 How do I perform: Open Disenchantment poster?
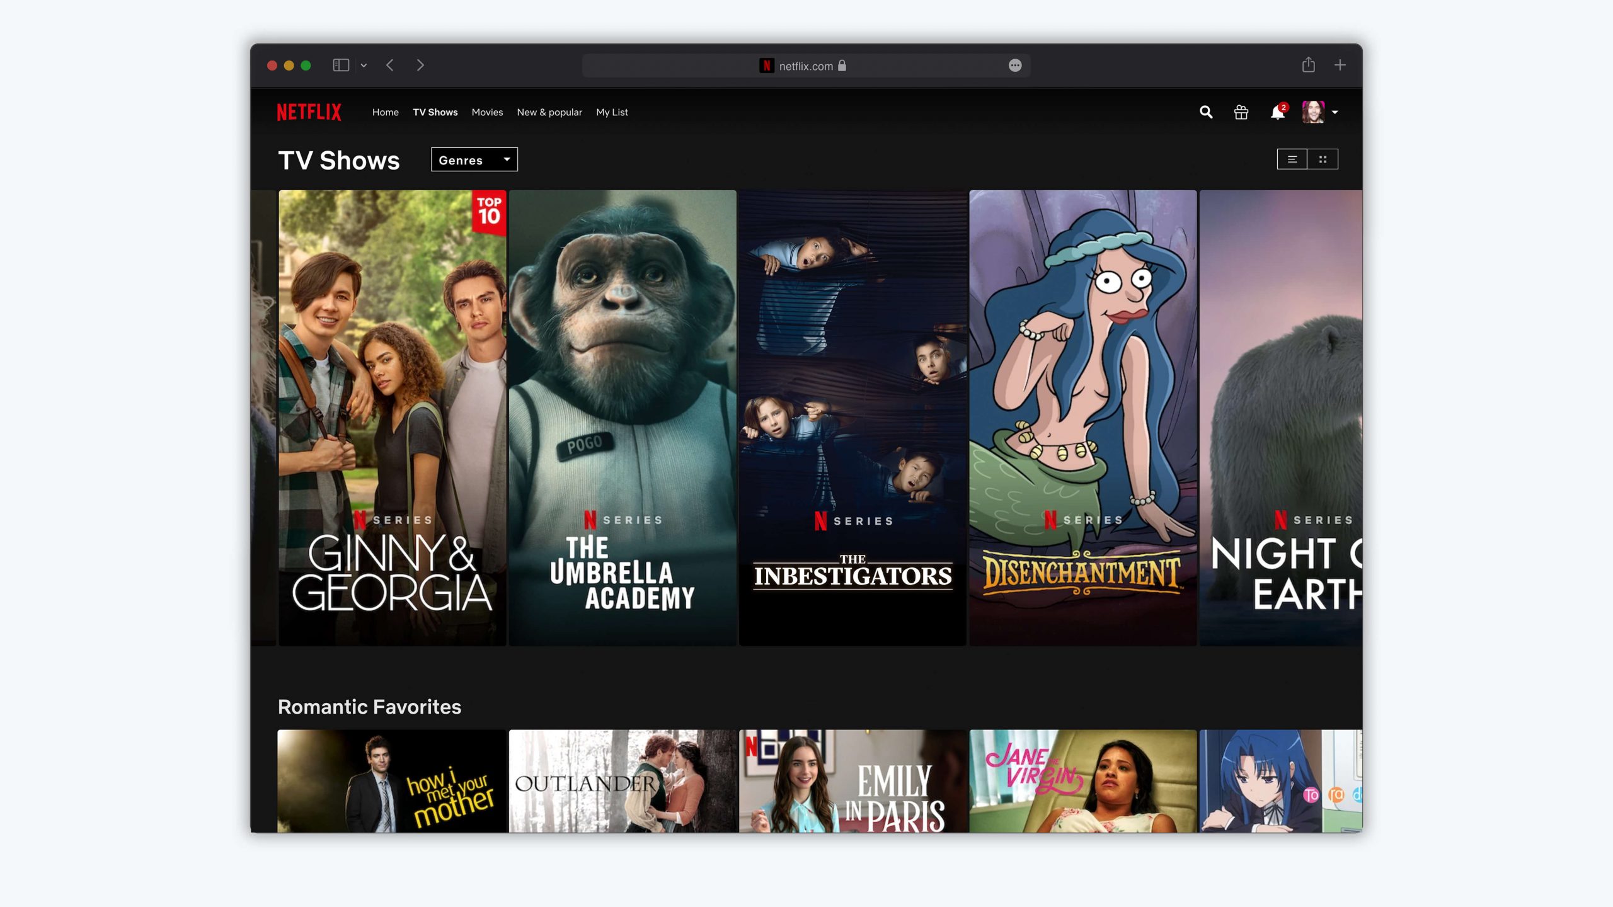click(x=1082, y=418)
